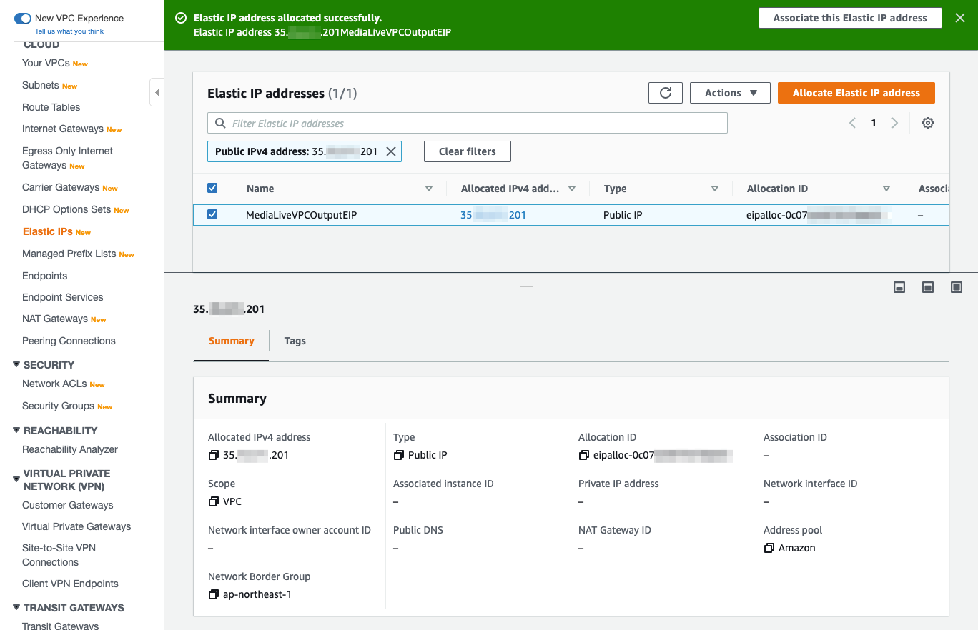978x630 pixels.
Task: Open Security Groups in sidebar
Action: coord(58,406)
